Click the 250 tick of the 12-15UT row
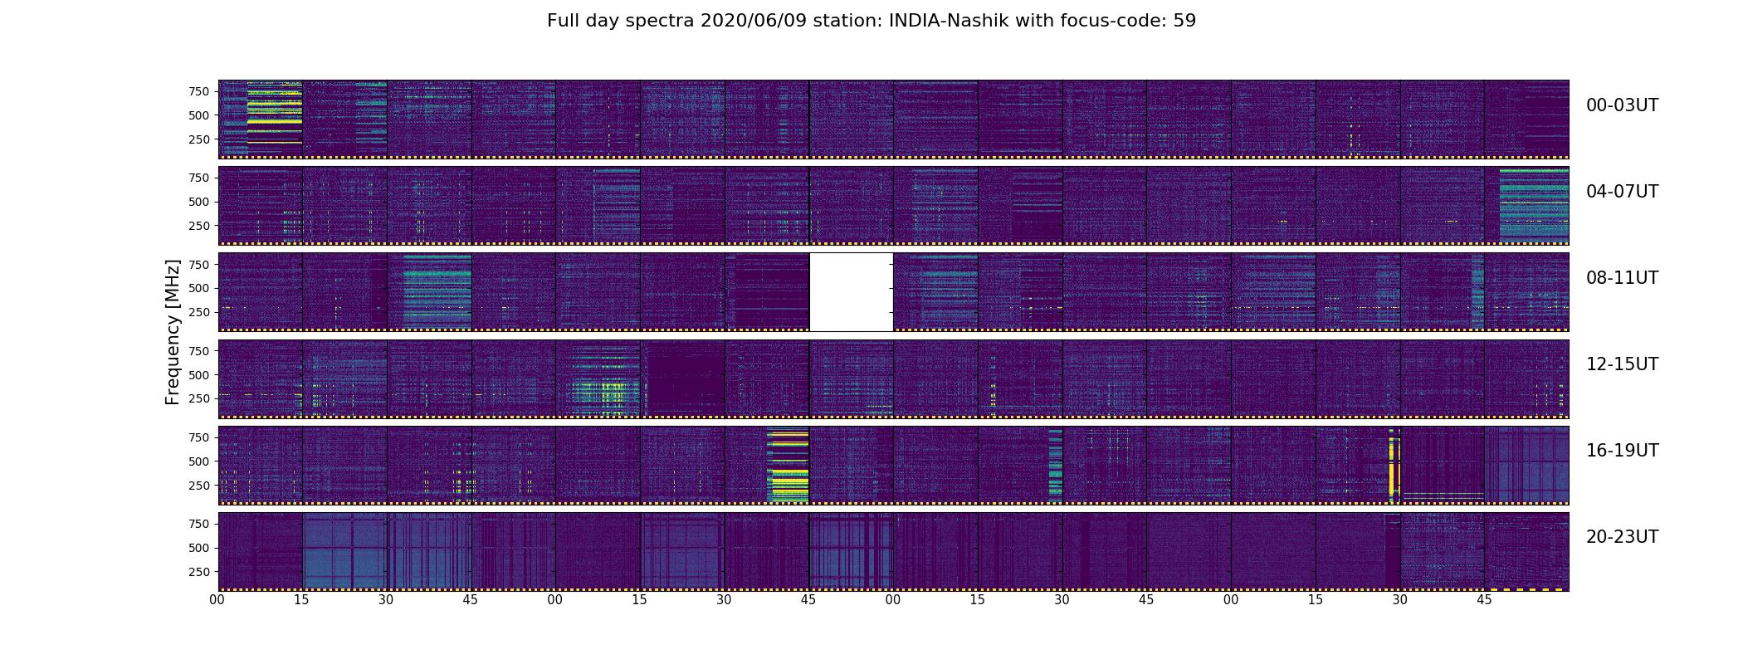The height and width of the screenshot is (664, 1743). pyautogui.click(x=199, y=398)
